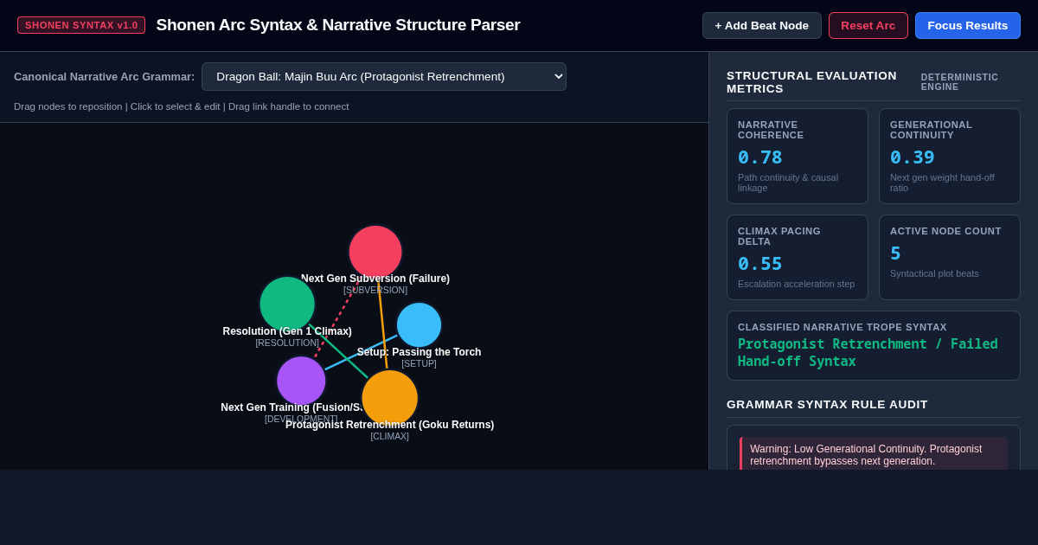Click the Shonen Arc Syntax parser title
The height and width of the screenshot is (545, 1038).
point(338,25)
